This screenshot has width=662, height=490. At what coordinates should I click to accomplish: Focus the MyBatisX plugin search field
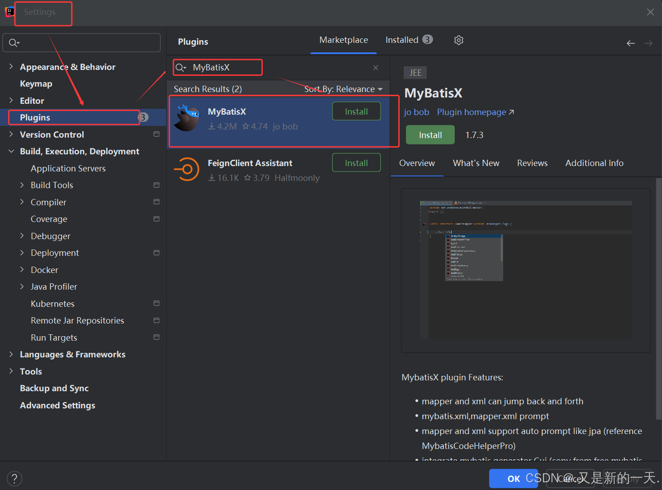278,68
